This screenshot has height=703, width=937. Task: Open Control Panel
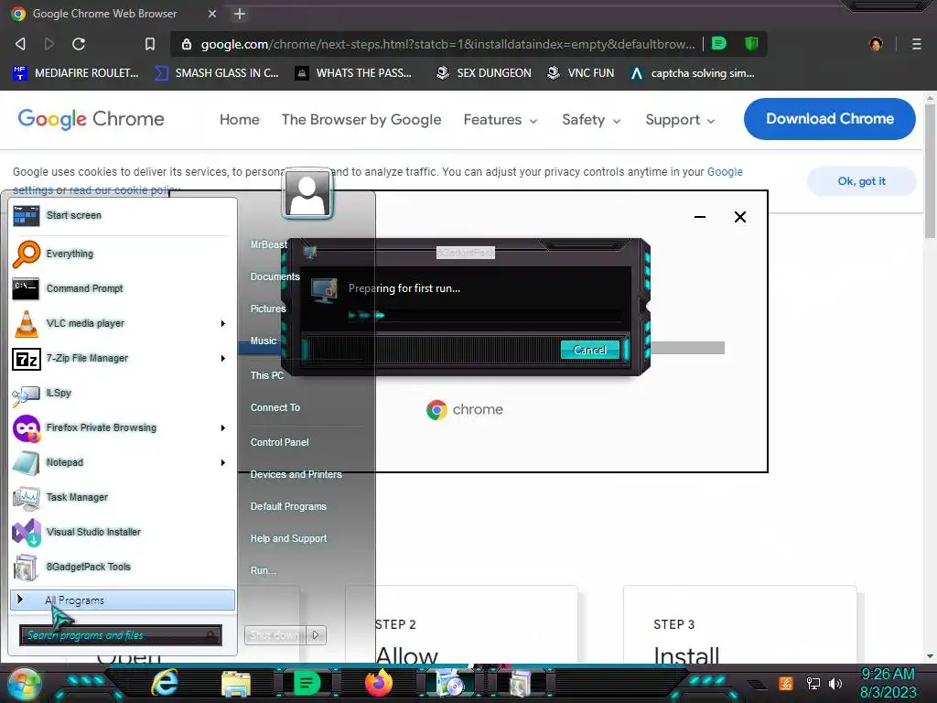[x=280, y=442]
